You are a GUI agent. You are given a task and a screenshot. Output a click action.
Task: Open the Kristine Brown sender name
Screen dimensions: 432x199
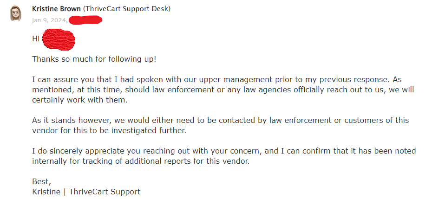57,9
